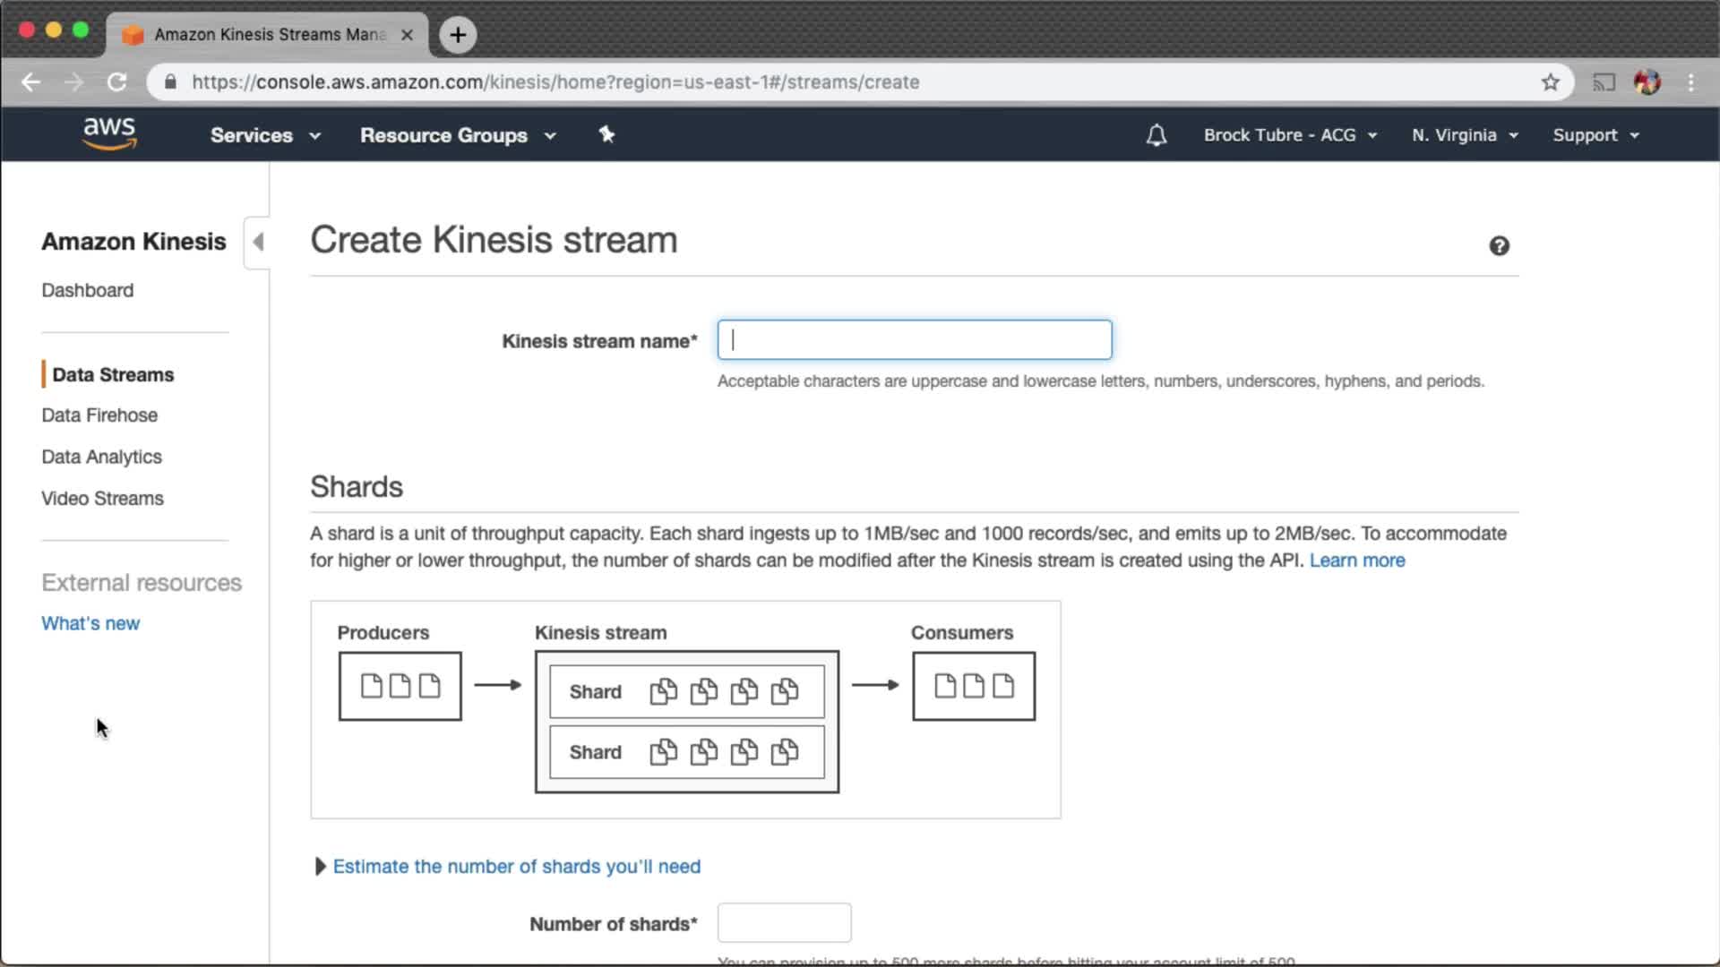Go to Video Streams in sidebar
This screenshot has height=967, width=1720.
point(102,499)
